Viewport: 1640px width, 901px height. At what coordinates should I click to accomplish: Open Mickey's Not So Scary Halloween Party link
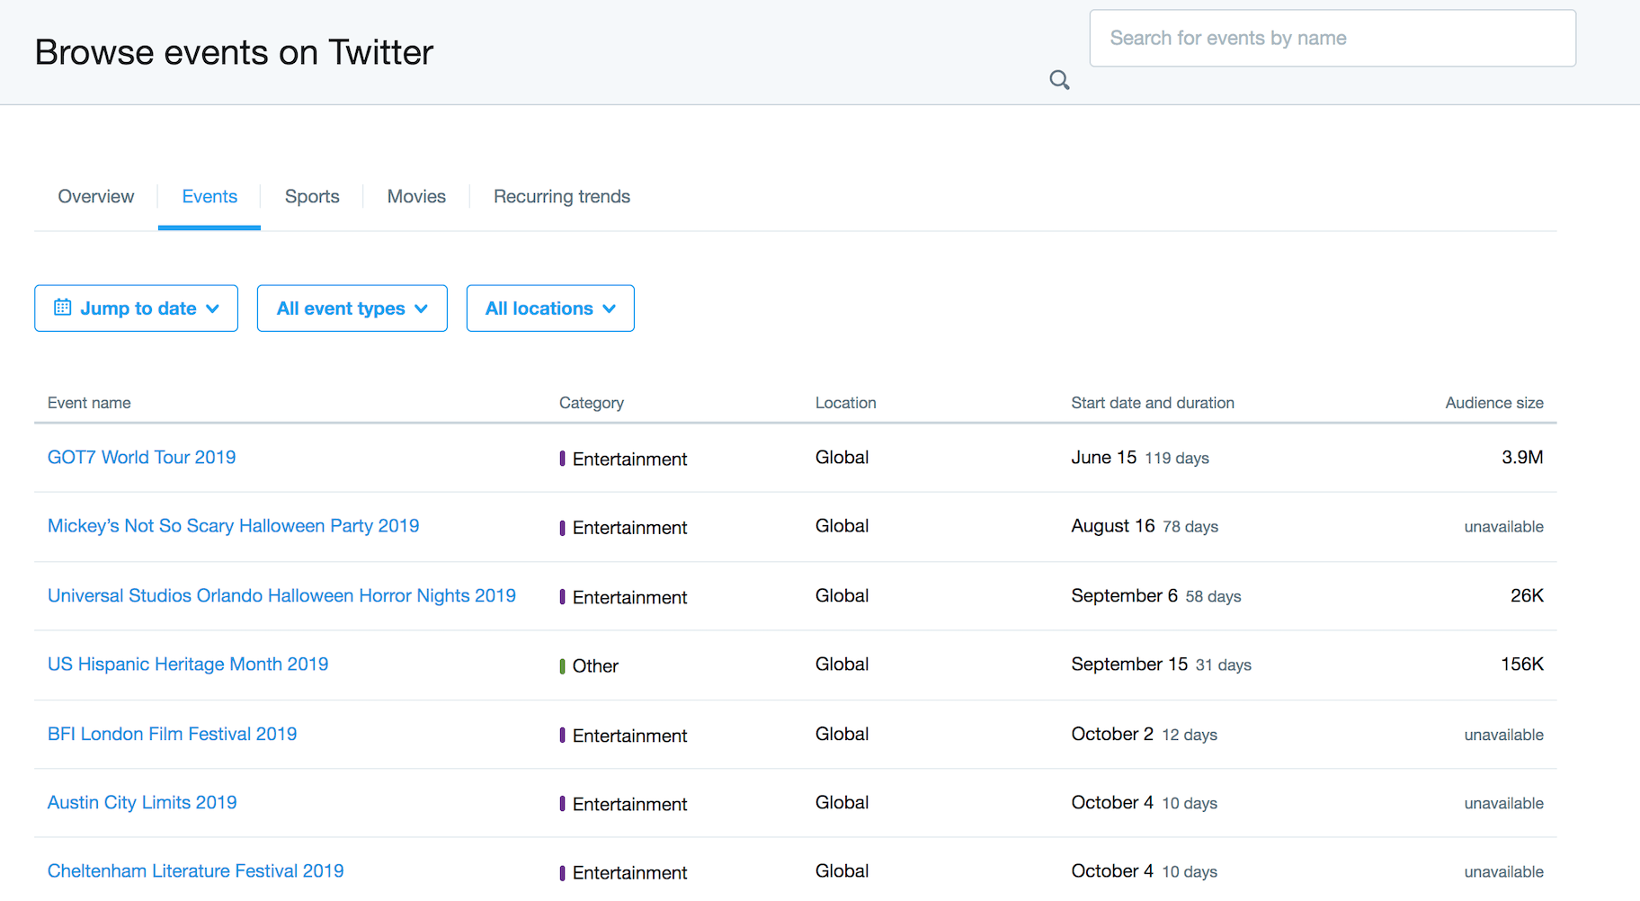click(233, 526)
